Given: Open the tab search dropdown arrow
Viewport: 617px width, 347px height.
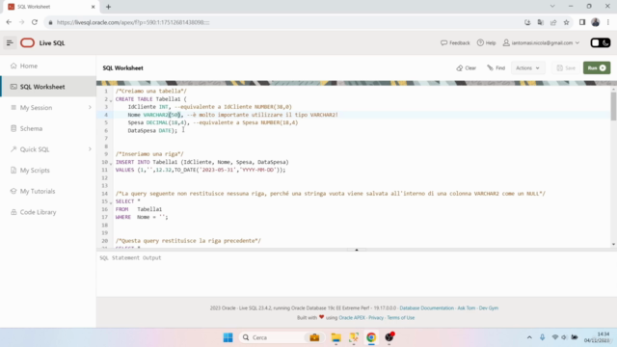Looking at the screenshot, I should [552, 7].
